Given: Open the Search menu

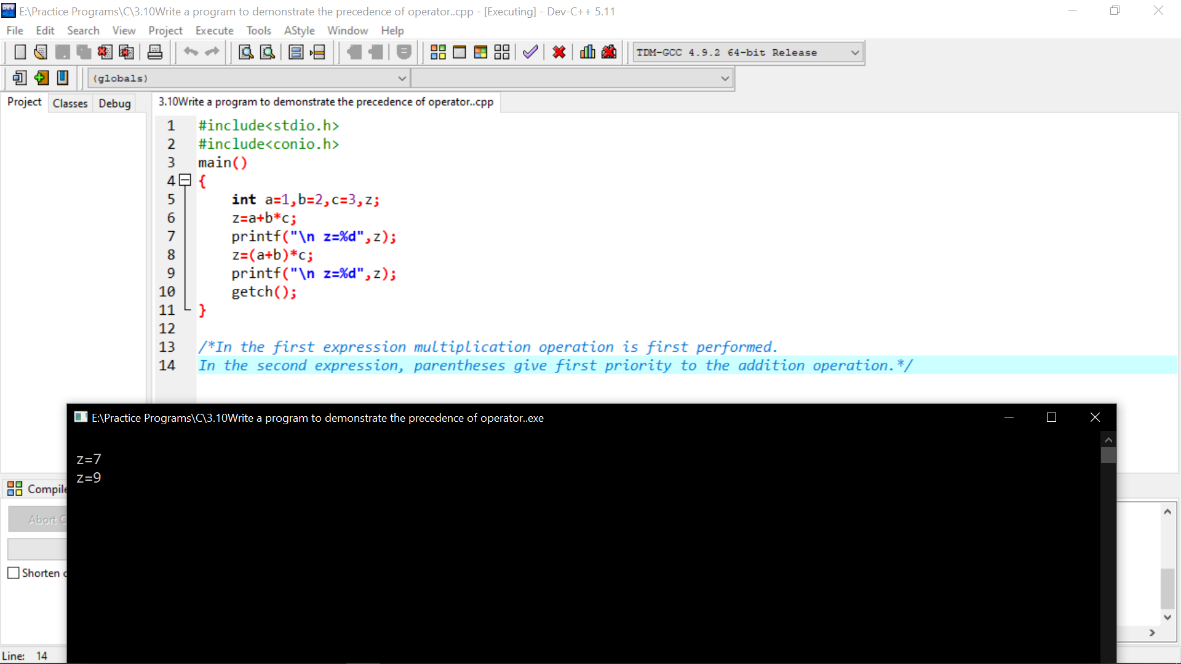Looking at the screenshot, I should tap(83, 30).
